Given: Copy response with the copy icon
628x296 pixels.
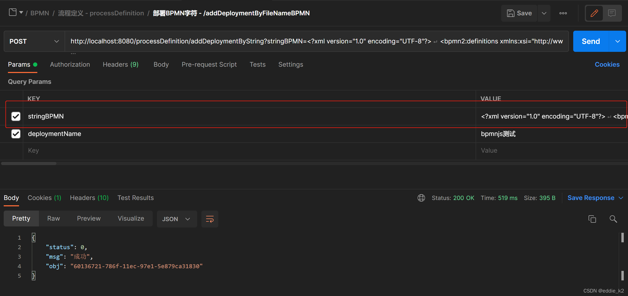Looking at the screenshot, I should coord(592,219).
